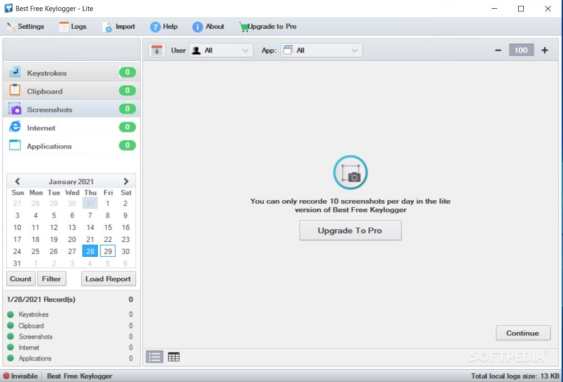Open Settings from the toolbar
This screenshot has width=563, height=382.
(x=26, y=27)
